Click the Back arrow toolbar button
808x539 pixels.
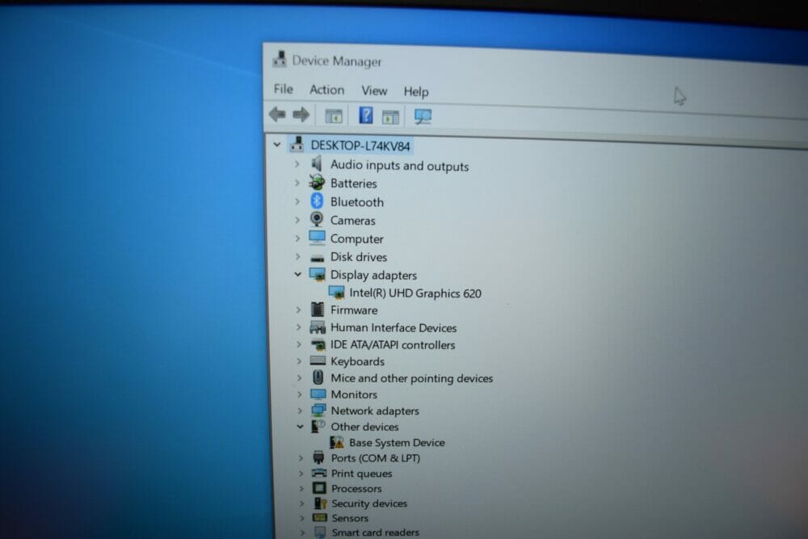point(277,114)
